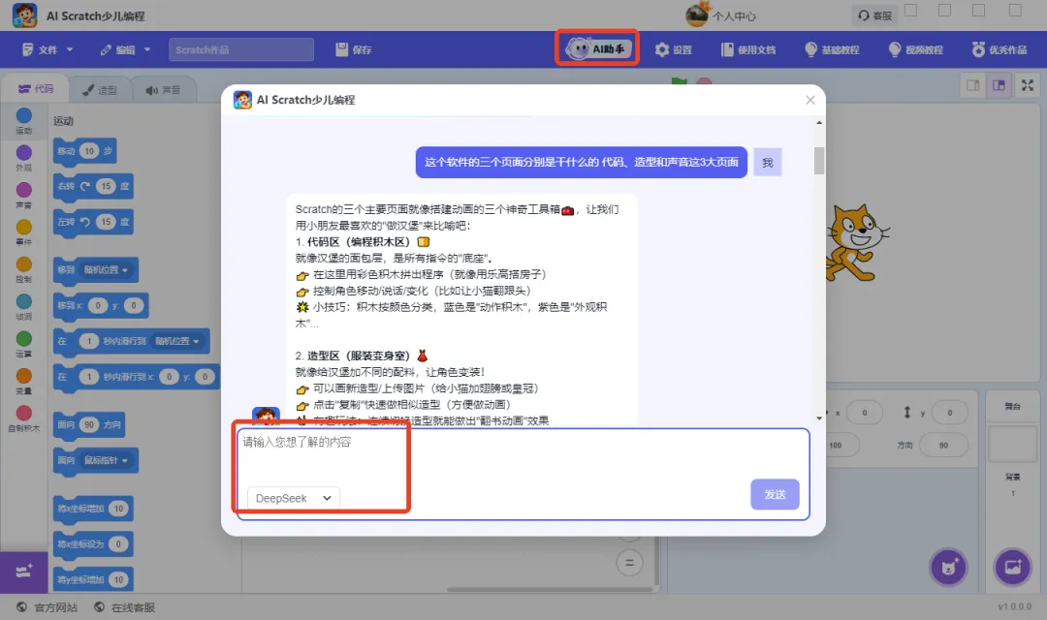1047x620 pixels.
Task: Select the 外观 looks category circle
Action: [24, 153]
